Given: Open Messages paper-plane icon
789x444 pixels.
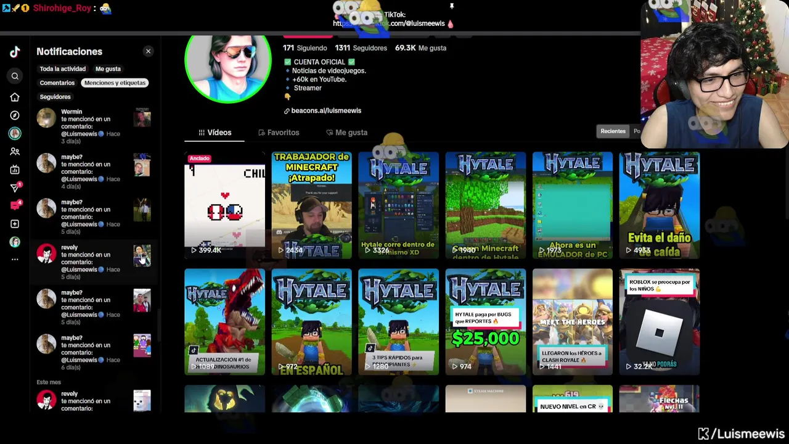Looking at the screenshot, I should [15, 187].
